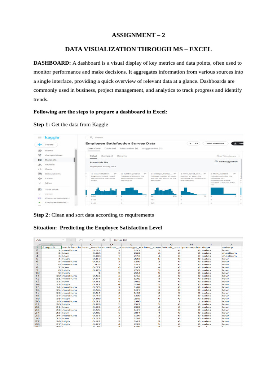Click the New Notebook button

coord(216,143)
